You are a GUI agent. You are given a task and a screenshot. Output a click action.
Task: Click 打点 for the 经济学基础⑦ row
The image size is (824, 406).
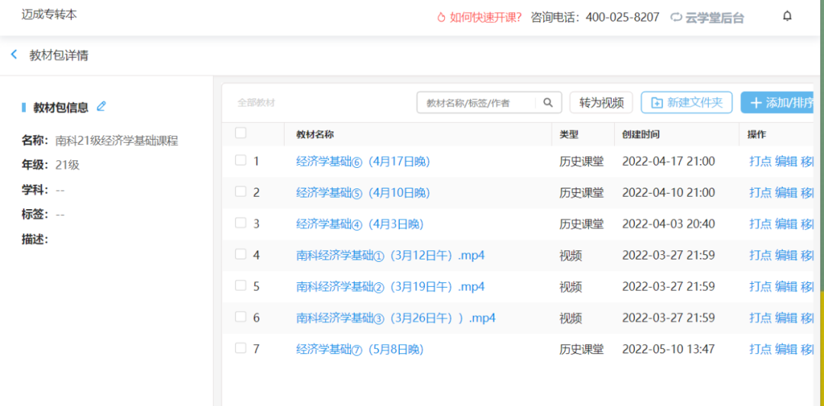pos(760,349)
